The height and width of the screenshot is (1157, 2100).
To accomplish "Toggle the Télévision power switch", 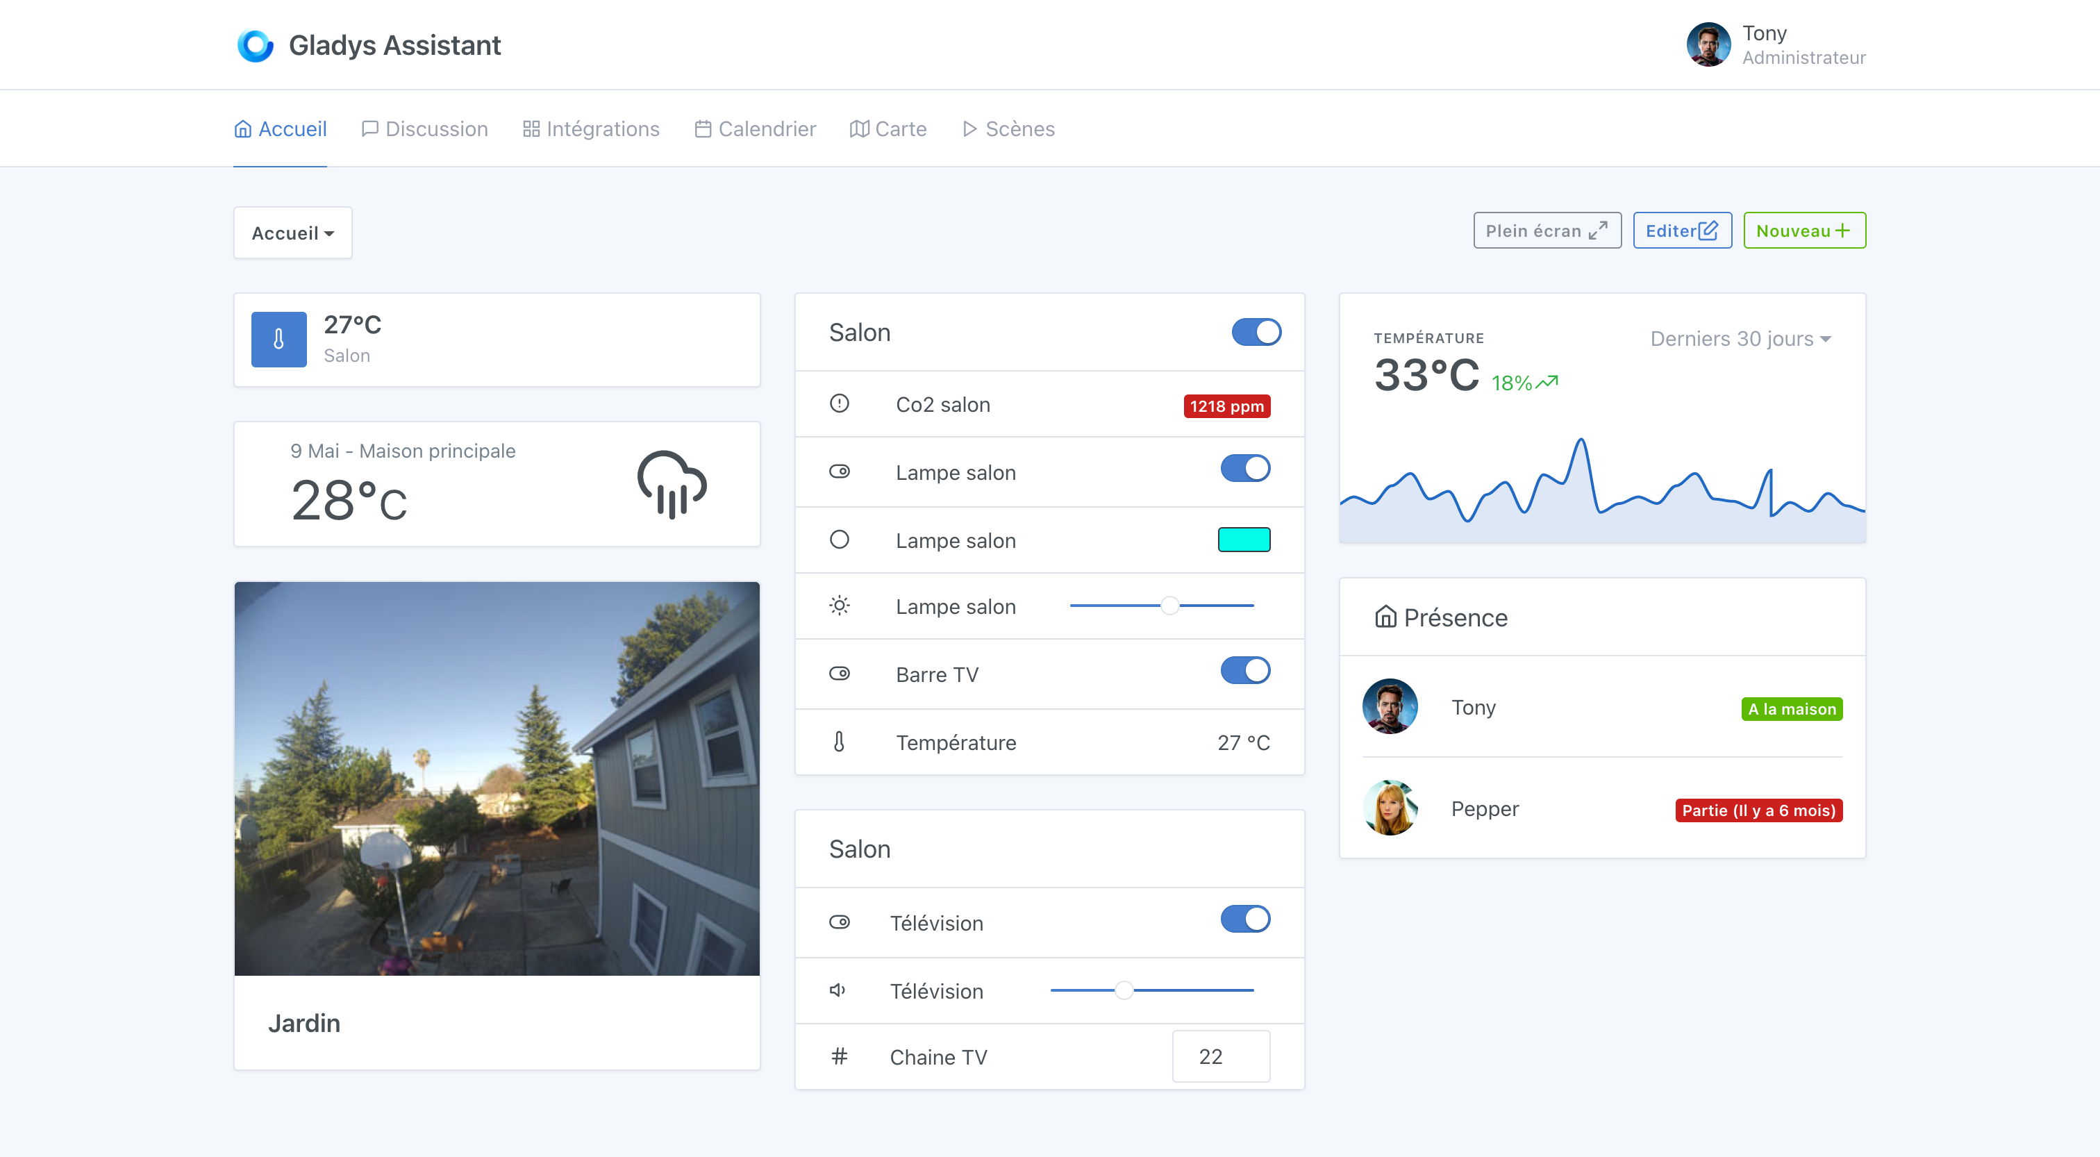I will click(1245, 919).
